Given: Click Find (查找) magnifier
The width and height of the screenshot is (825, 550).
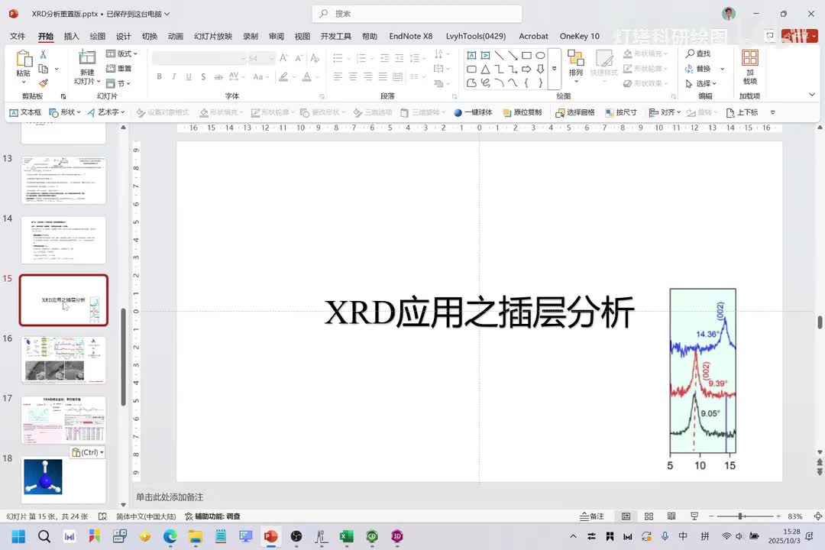Looking at the screenshot, I should tap(697, 53).
